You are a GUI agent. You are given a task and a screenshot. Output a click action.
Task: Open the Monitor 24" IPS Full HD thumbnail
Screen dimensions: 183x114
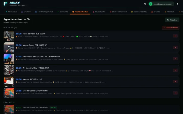click(9, 82)
